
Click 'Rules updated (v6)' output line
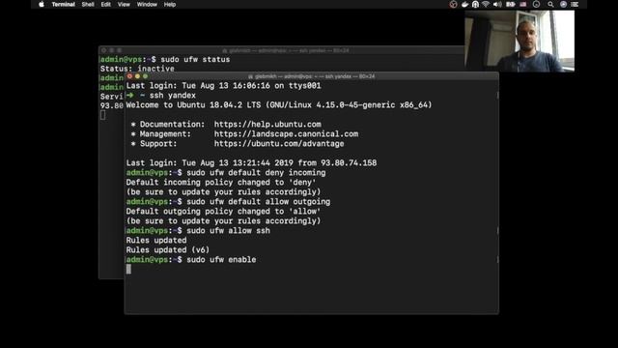click(x=167, y=249)
